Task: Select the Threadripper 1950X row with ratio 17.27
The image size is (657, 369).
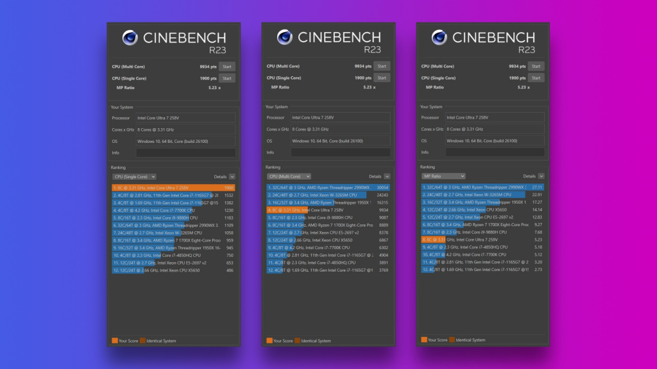Action: pyautogui.click(x=482, y=202)
